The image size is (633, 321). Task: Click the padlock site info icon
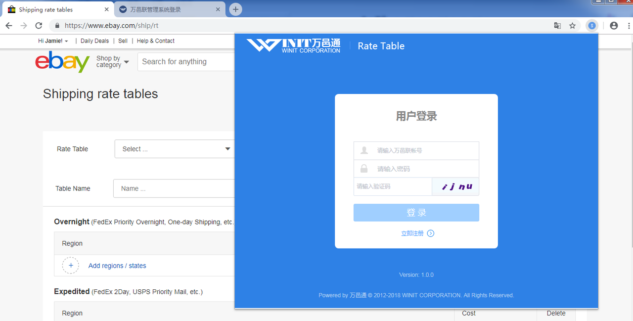click(57, 26)
